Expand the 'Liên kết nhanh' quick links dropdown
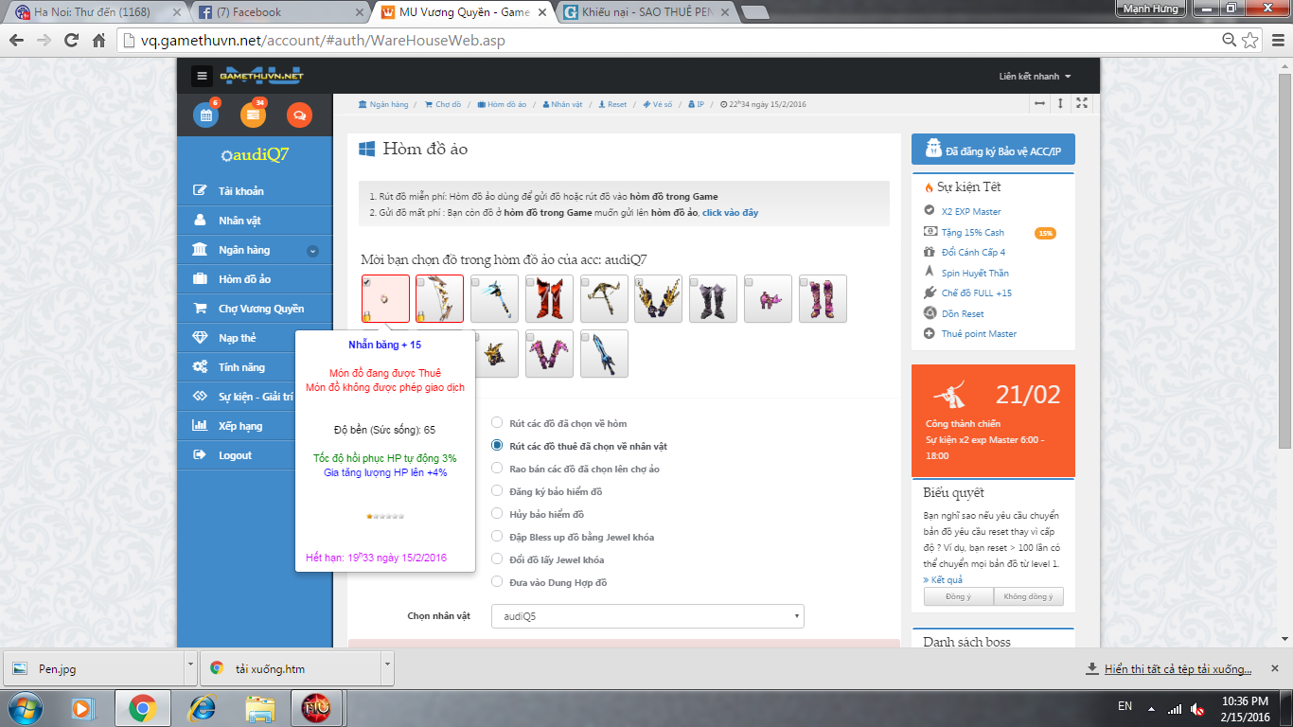The width and height of the screenshot is (1293, 727). pos(1036,77)
